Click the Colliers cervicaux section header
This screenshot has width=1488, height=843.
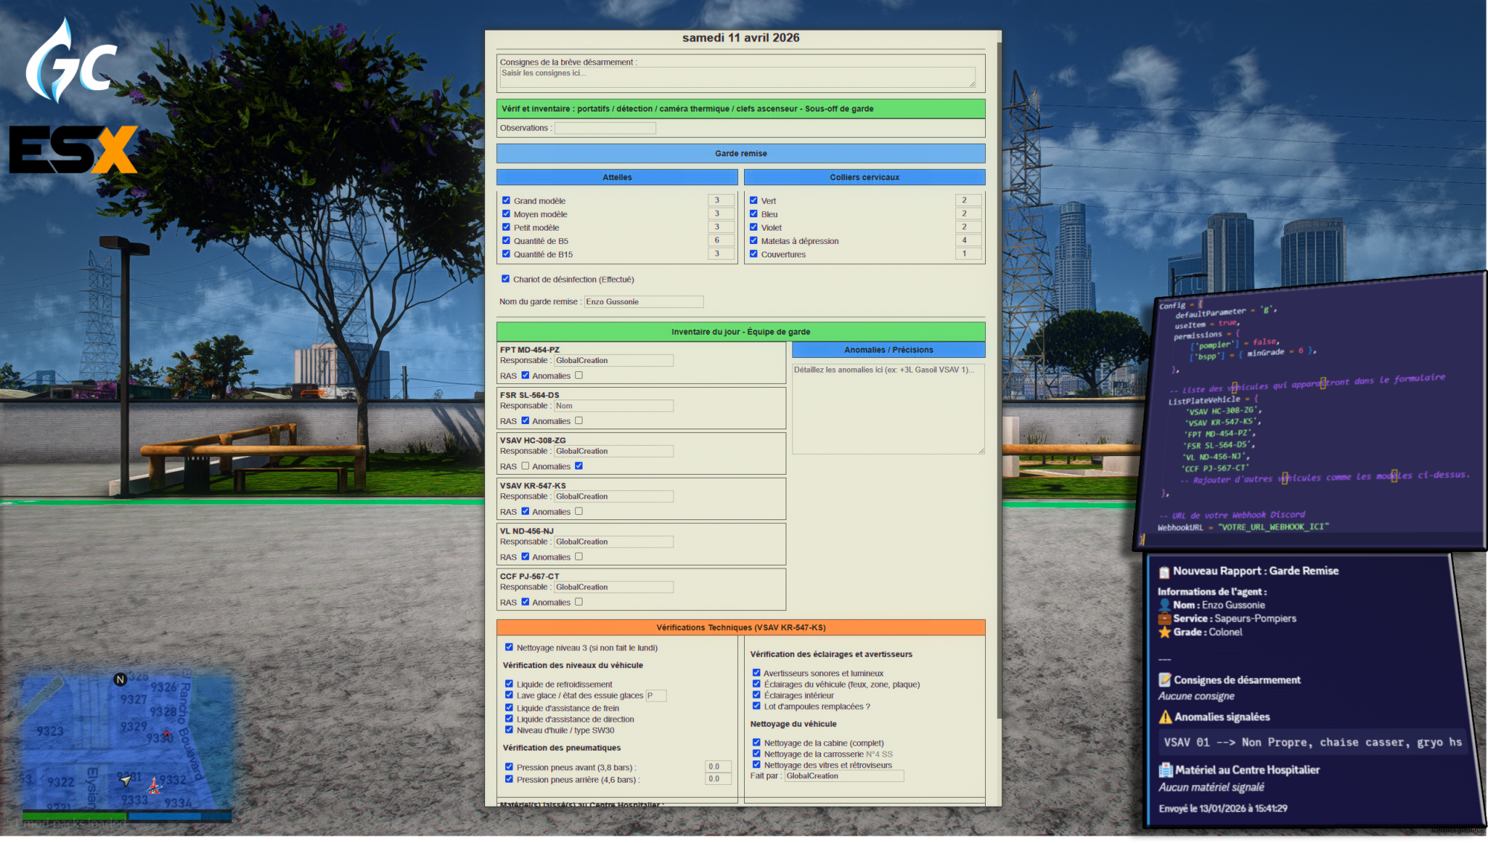[x=865, y=177]
